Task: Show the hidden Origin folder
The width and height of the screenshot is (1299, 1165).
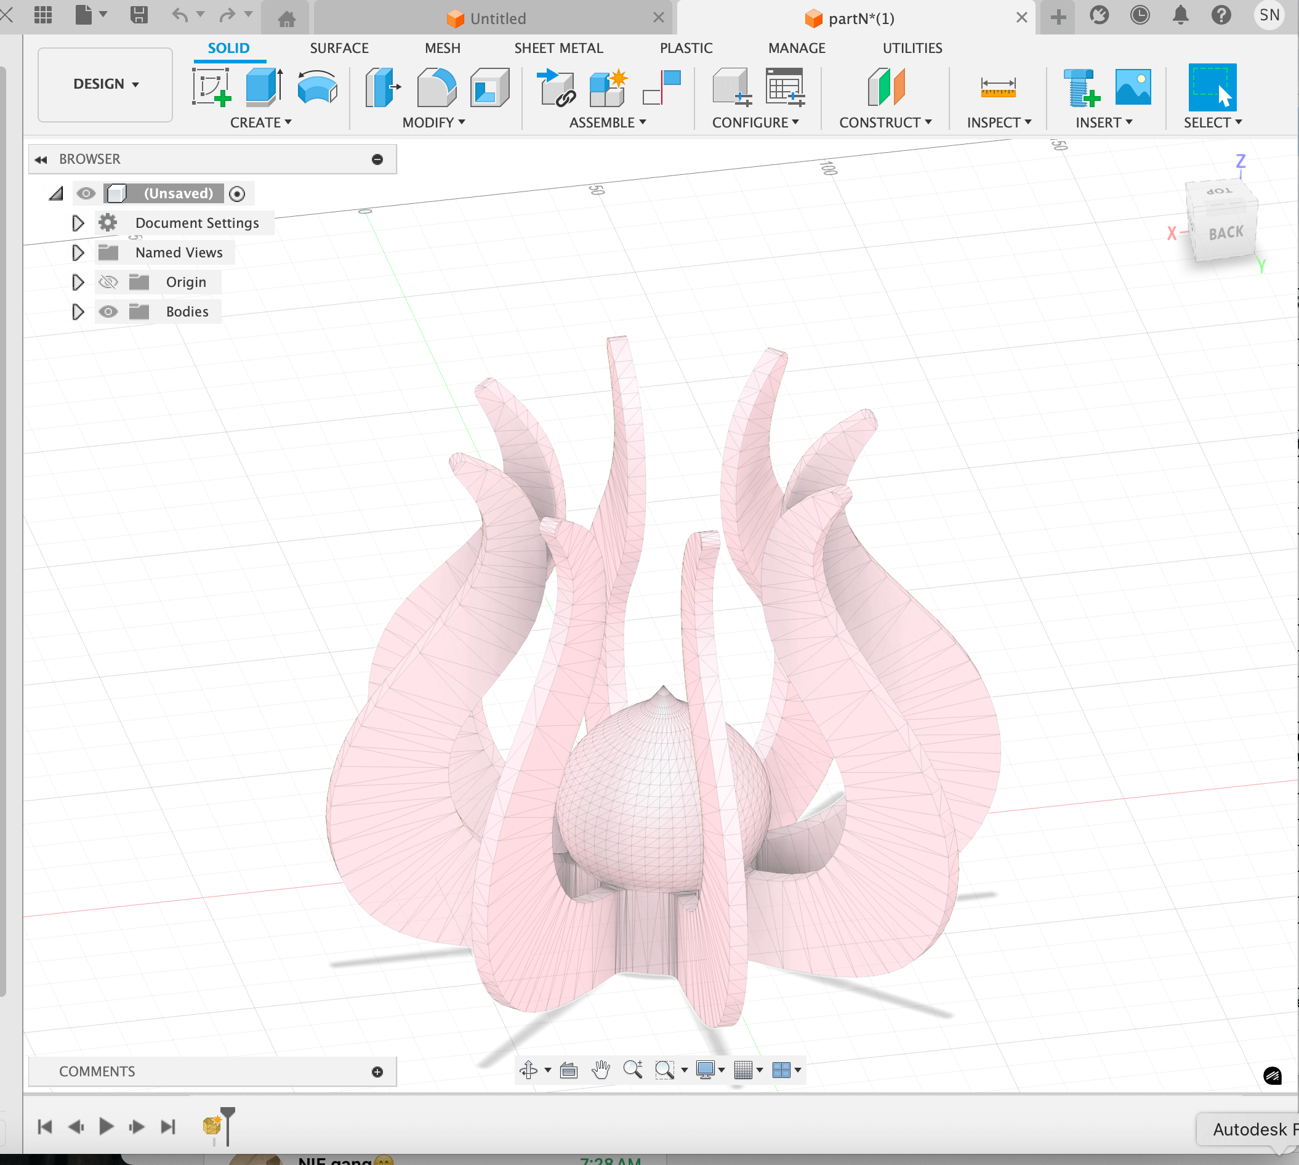Action: 108,282
